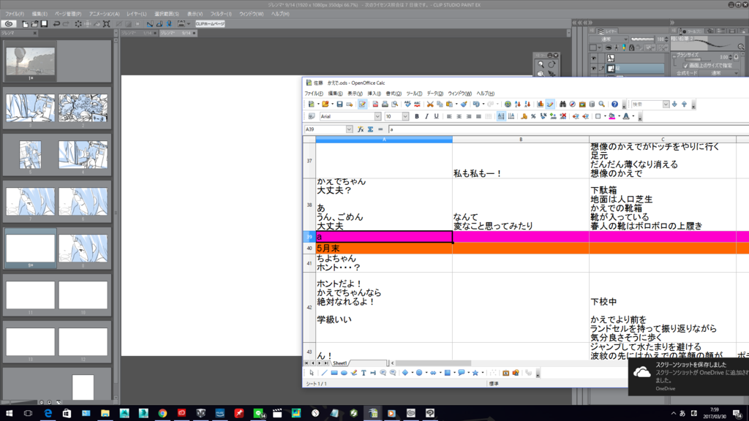This screenshot has height=421, width=749.
Task: Click the Cut scissors icon in Calc
Action: 430,104
